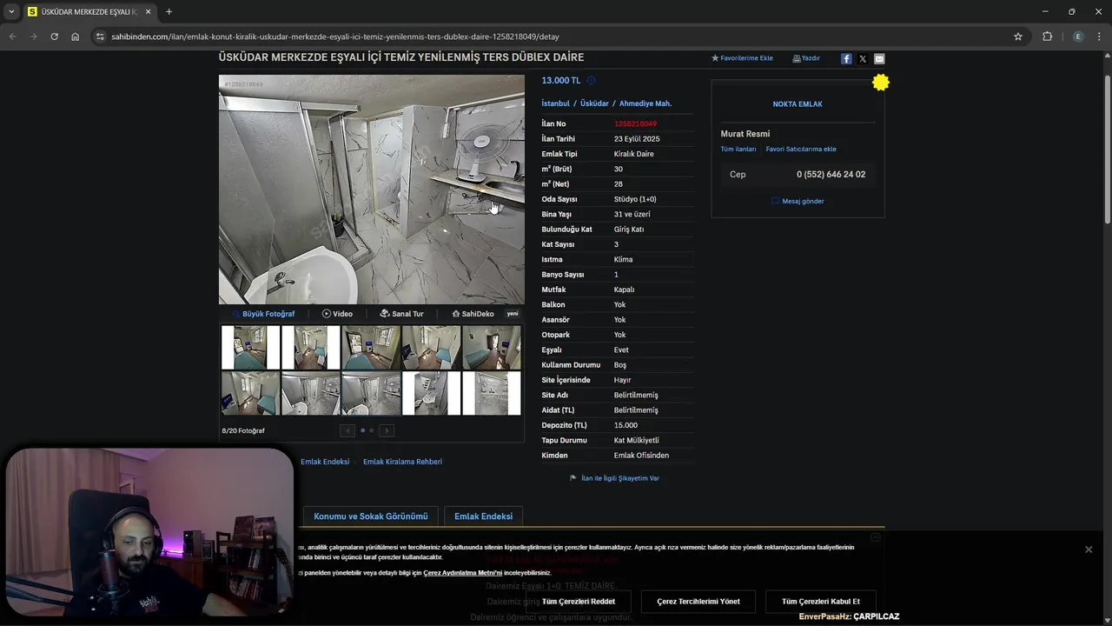Select the last thumbnail in bottom row

pos(492,393)
